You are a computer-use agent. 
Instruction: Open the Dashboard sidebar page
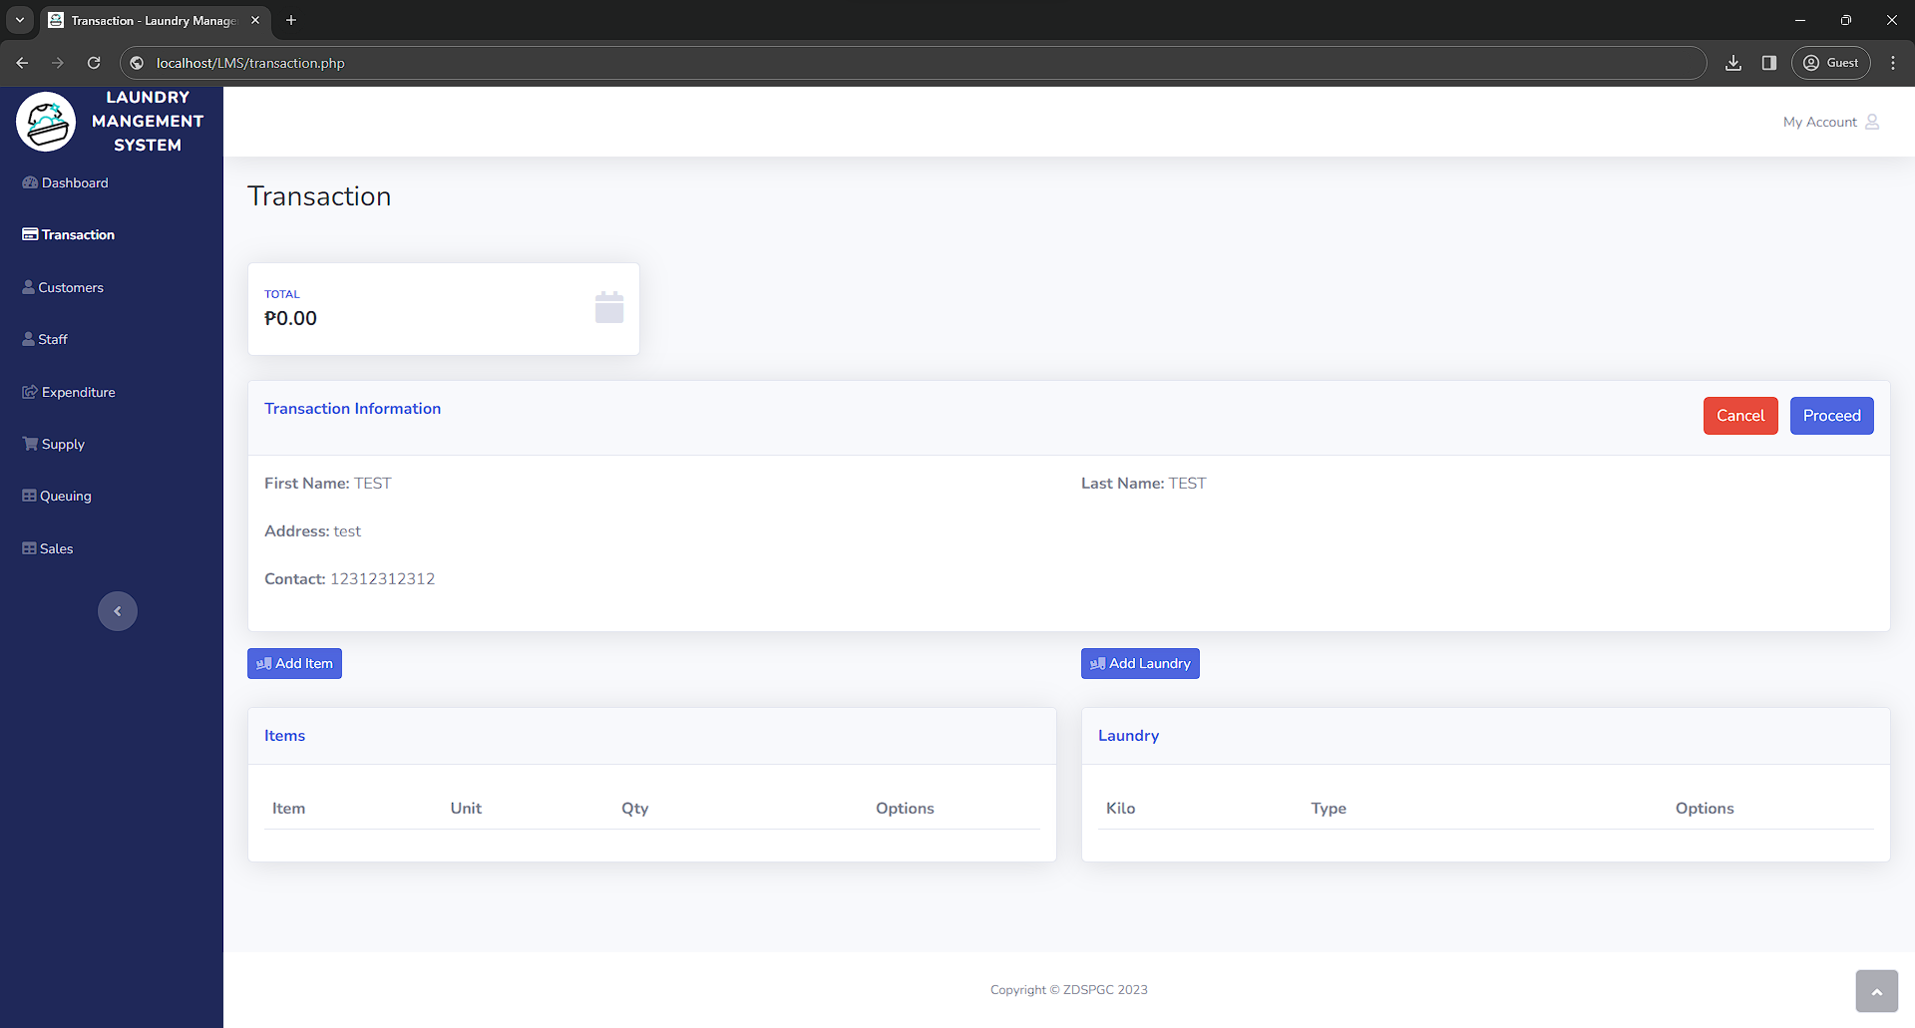coord(66,182)
